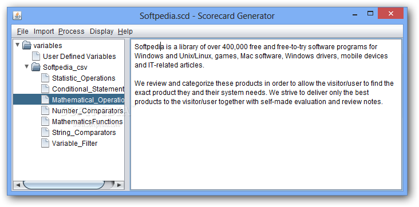
Task: Open the Import menu
Action: click(44, 31)
